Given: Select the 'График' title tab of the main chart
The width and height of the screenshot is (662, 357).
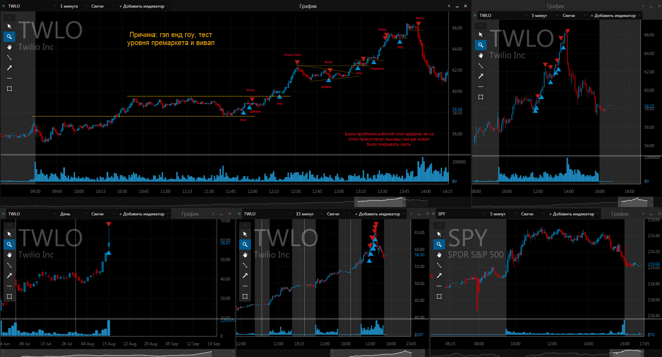Looking at the screenshot, I should [308, 6].
